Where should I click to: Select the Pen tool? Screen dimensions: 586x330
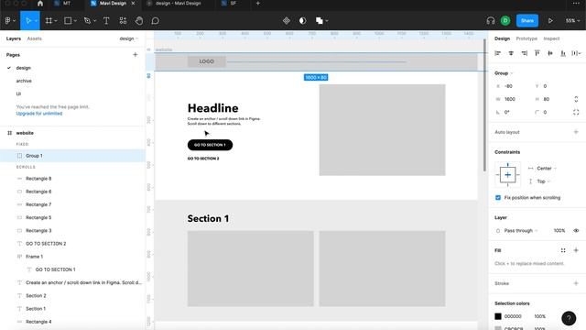click(x=87, y=20)
